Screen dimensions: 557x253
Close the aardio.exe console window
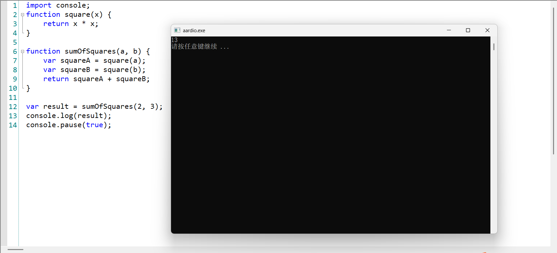[x=487, y=30]
